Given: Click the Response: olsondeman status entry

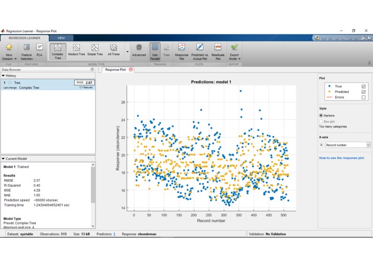Looking at the screenshot, I should click(x=139, y=234).
